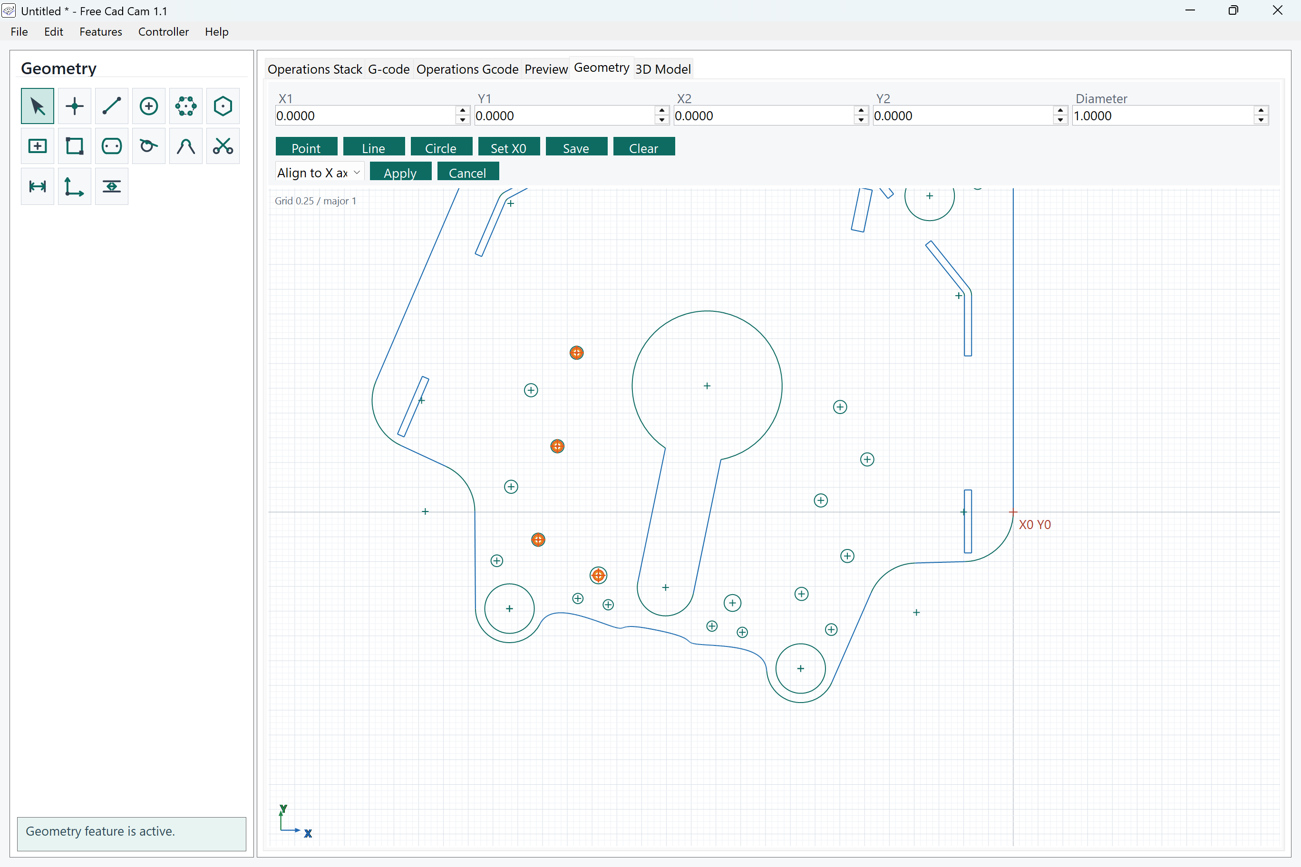Click the app logo in title bar

tap(9, 10)
